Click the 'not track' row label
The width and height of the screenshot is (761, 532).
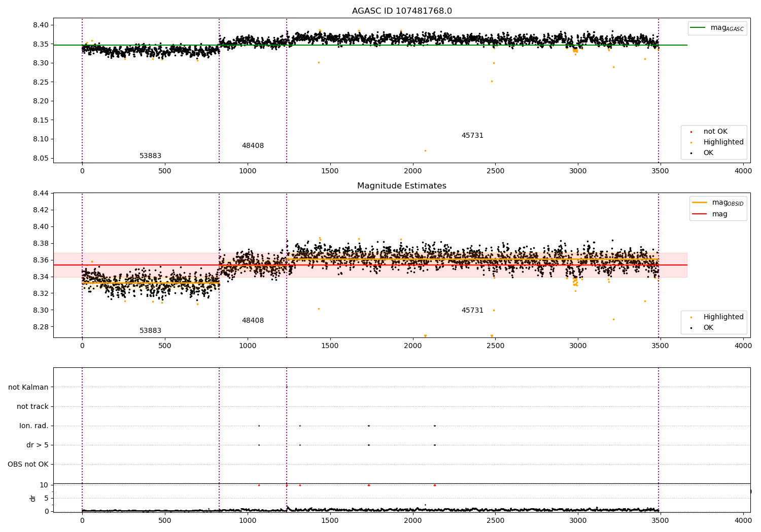click(x=32, y=407)
